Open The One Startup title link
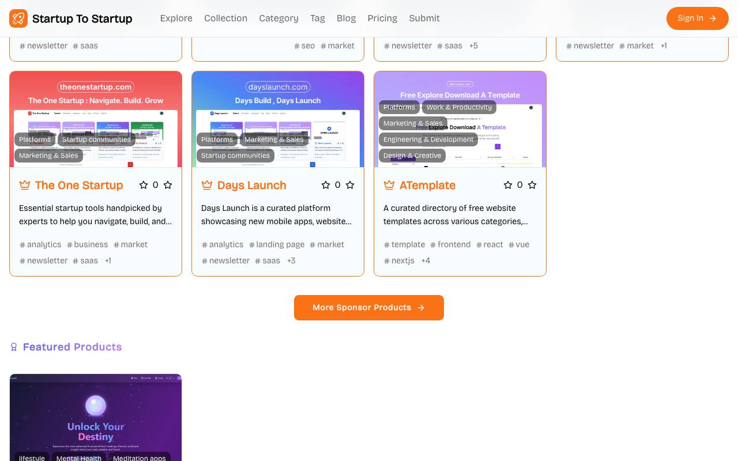The width and height of the screenshot is (738, 461). [79, 185]
